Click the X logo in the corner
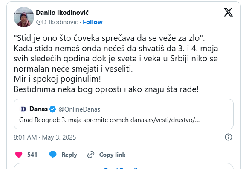This screenshot has height=169, width=246. coord(228,12)
